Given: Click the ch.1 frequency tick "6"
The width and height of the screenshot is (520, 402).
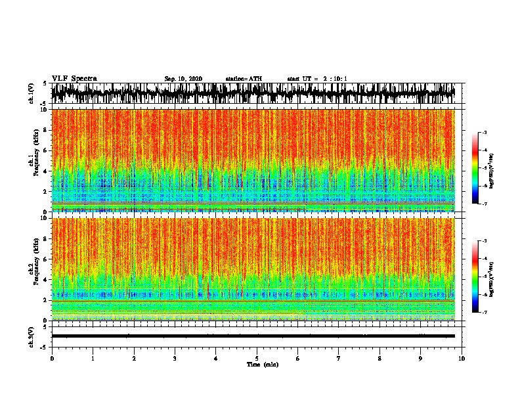Looking at the screenshot, I should [45, 150].
